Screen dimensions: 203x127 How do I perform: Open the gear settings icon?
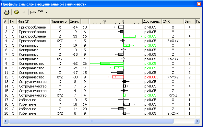(x=16, y=12)
